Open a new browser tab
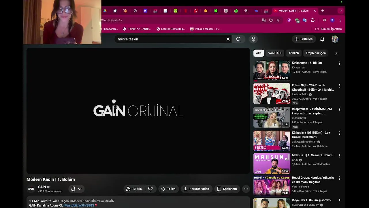The width and height of the screenshot is (369, 208). pyautogui.click(x=323, y=11)
